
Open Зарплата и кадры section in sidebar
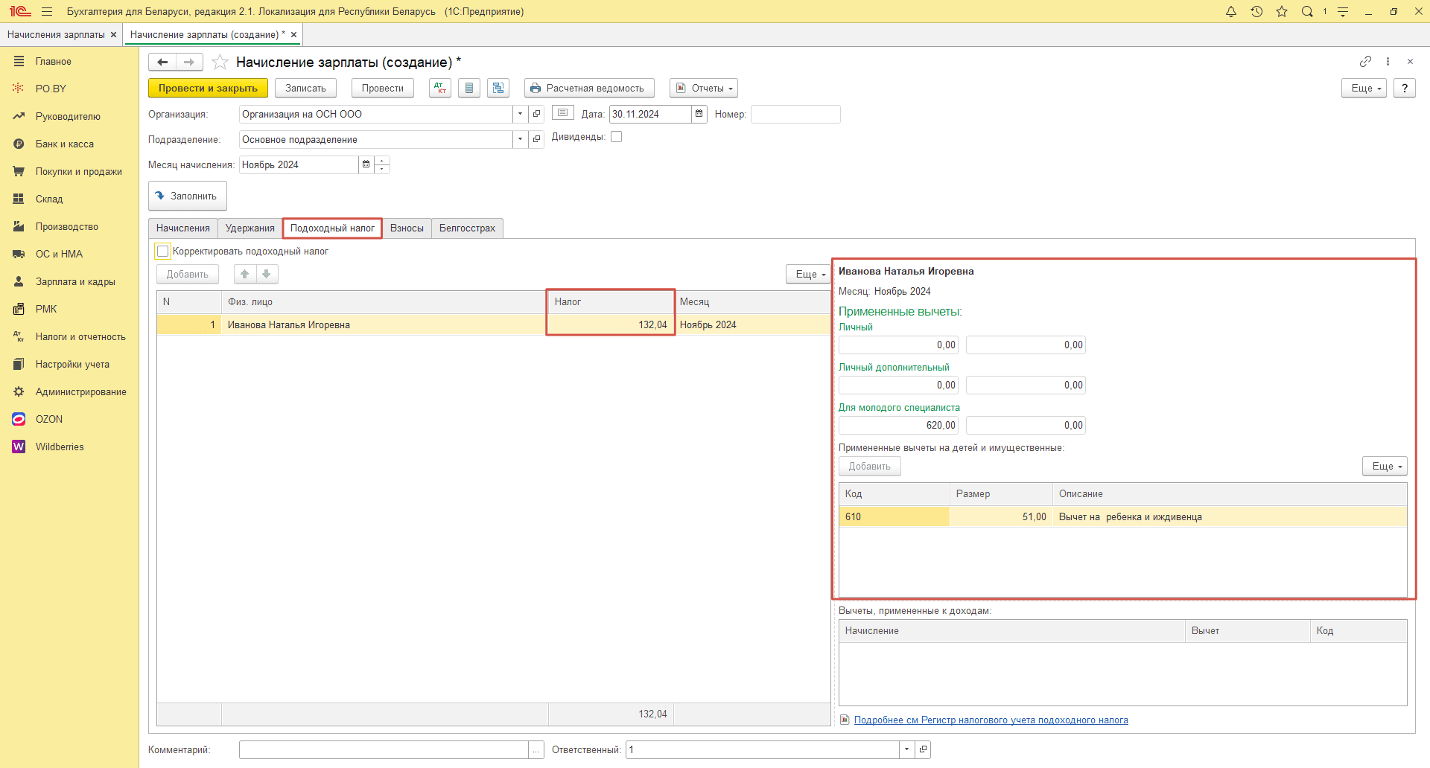75,281
